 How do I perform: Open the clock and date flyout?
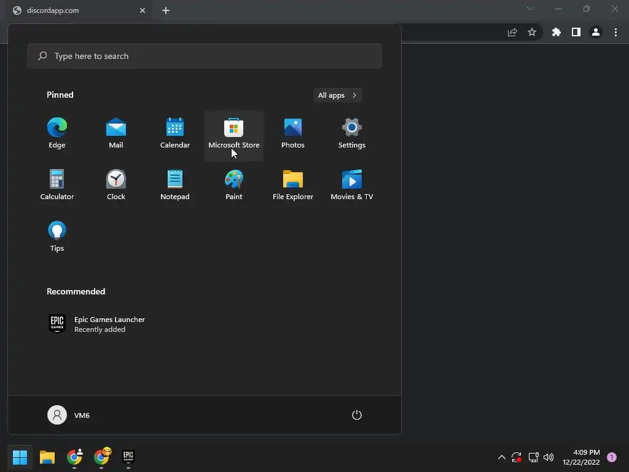(x=581, y=457)
